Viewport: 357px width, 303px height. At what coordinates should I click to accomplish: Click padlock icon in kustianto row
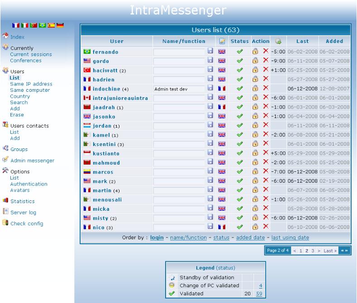(x=255, y=153)
